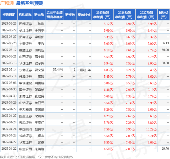170x159 pixels.
Task: Click researcher name 于海宁
Action: pyautogui.click(x=39, y=31)
